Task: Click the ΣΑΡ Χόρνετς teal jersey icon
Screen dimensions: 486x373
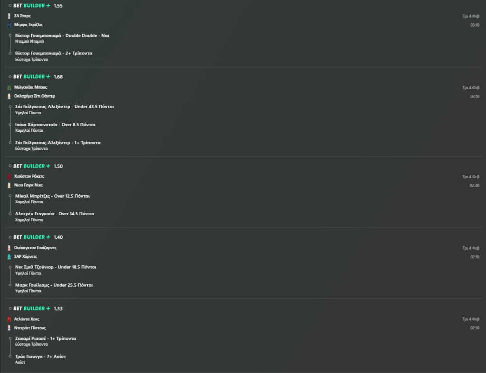Action: (9, 256)
